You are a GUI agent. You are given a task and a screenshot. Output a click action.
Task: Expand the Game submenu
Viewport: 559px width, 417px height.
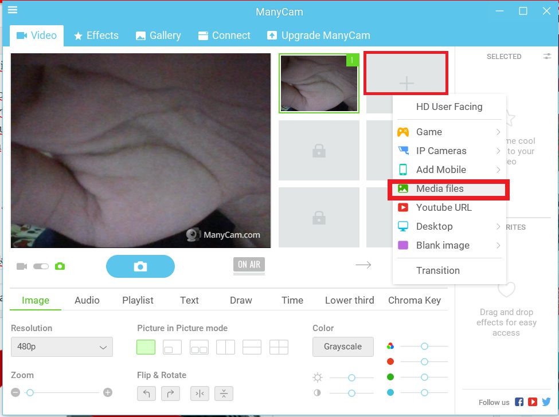[449, 132]
